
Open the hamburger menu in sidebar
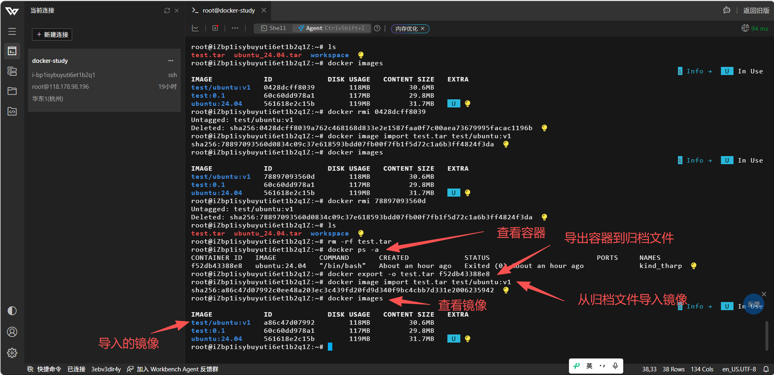pyautogui.click(x=12, y=31)
